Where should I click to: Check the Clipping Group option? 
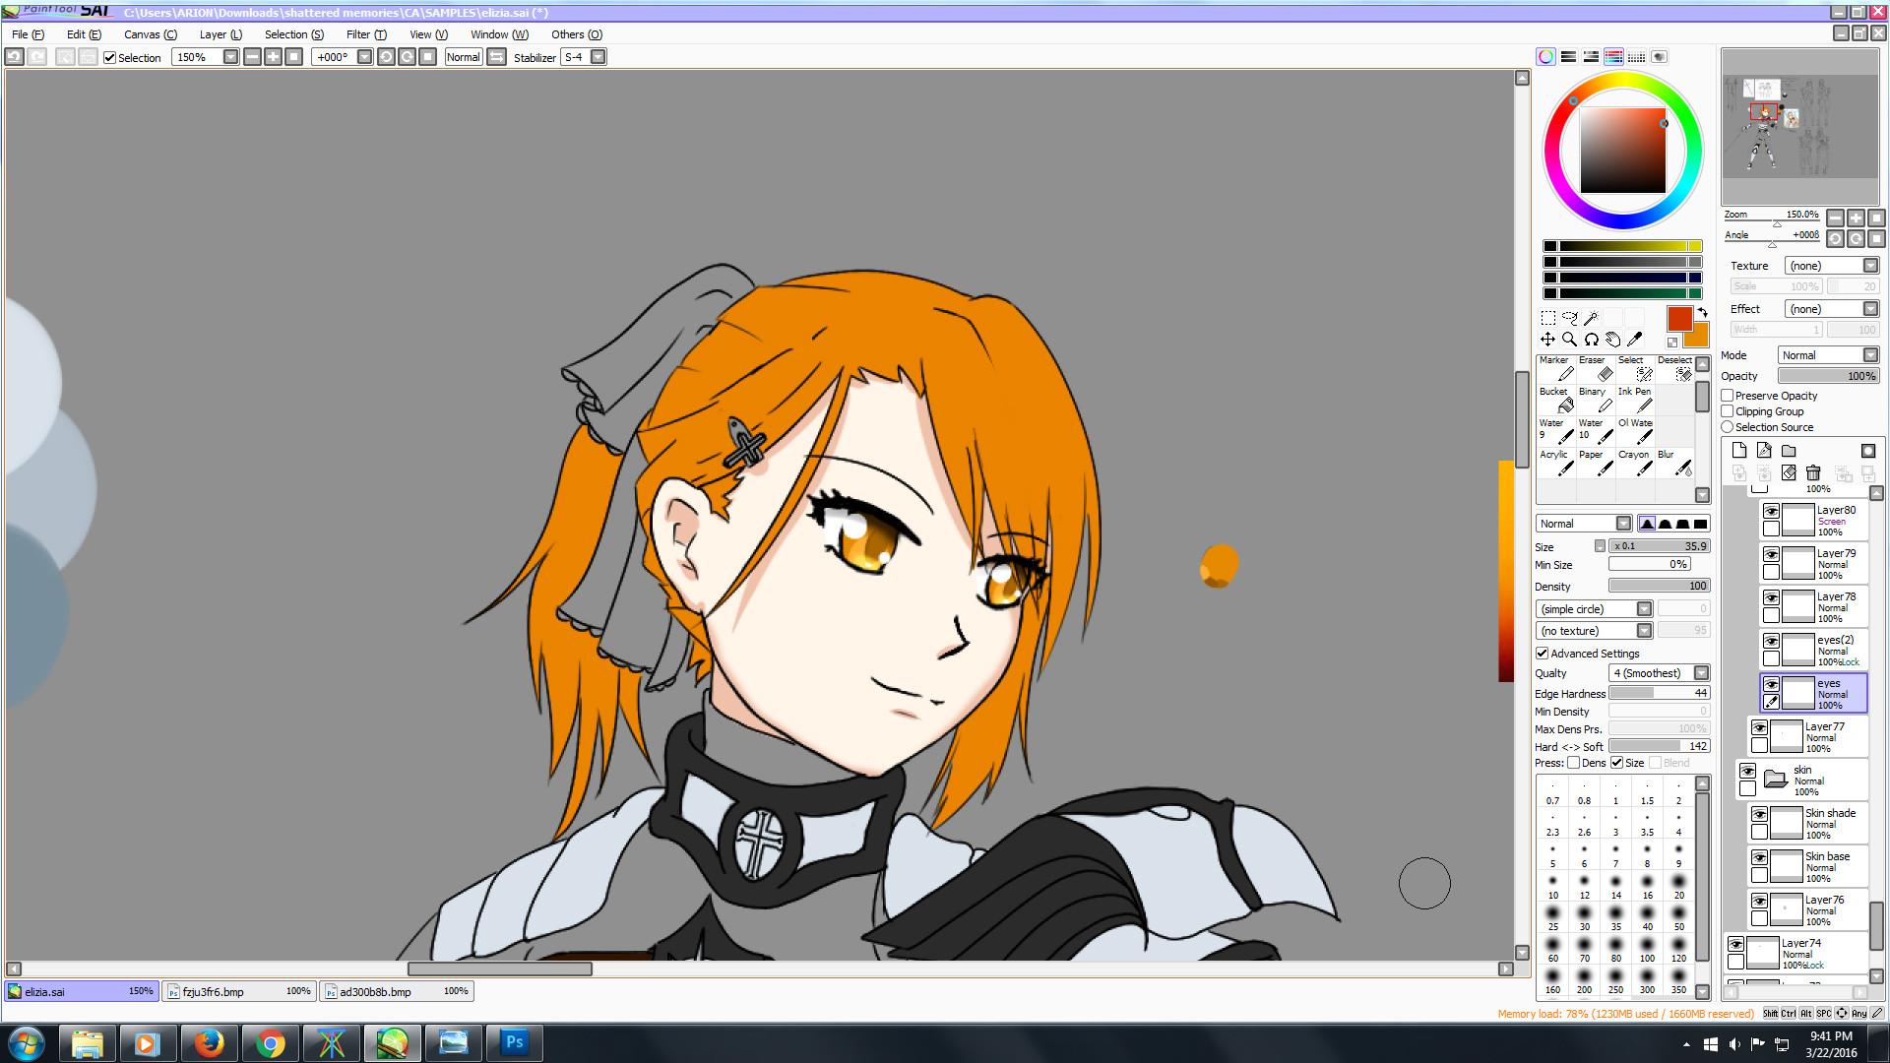click(x=1728, y=410)
